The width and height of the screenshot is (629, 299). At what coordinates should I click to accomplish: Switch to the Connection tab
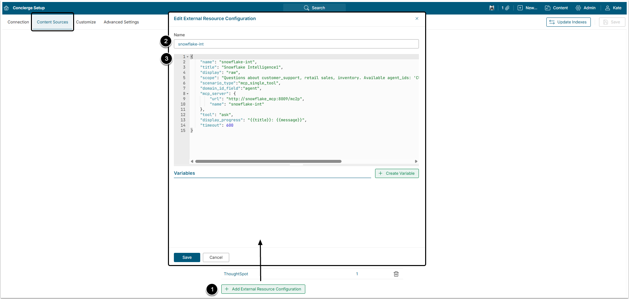coord(18,22)
